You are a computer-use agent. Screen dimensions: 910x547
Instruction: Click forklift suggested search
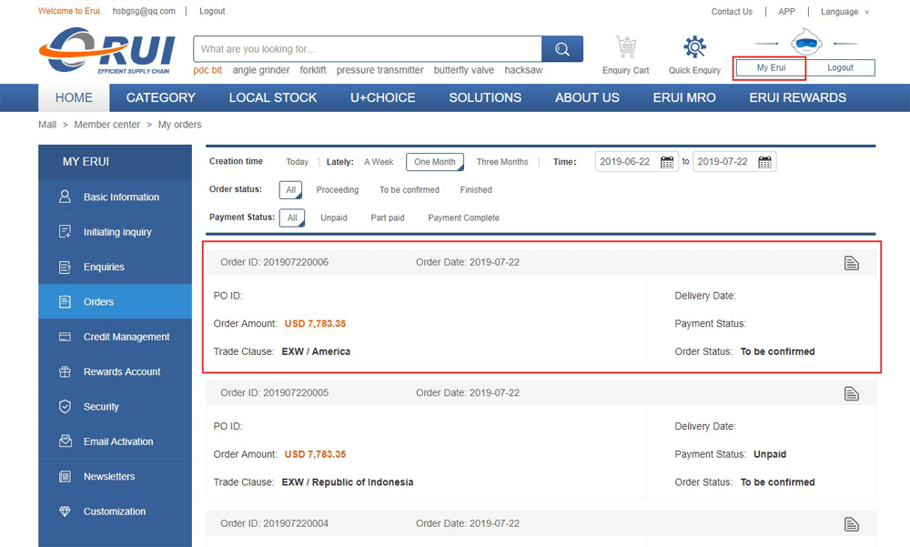[x=313, y=70]
